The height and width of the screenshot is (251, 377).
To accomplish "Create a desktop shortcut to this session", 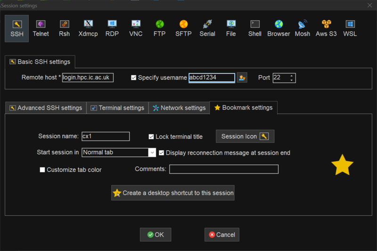I will (x=173, y=193).
